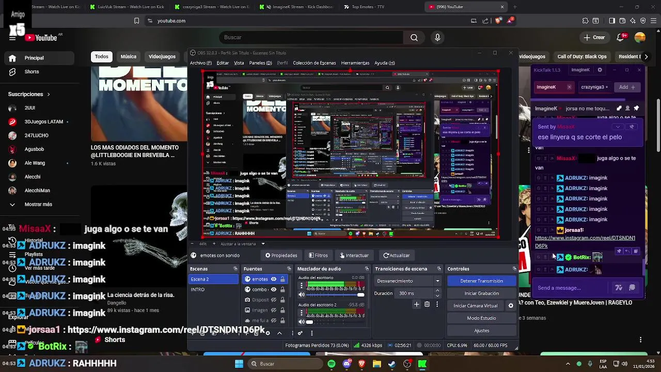
Task: Search with voice microphone on YouTube
Action: [x=437, y=37]
